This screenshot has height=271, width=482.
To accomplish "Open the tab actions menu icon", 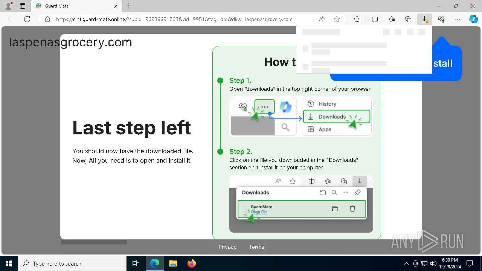I will click(23, 6).
